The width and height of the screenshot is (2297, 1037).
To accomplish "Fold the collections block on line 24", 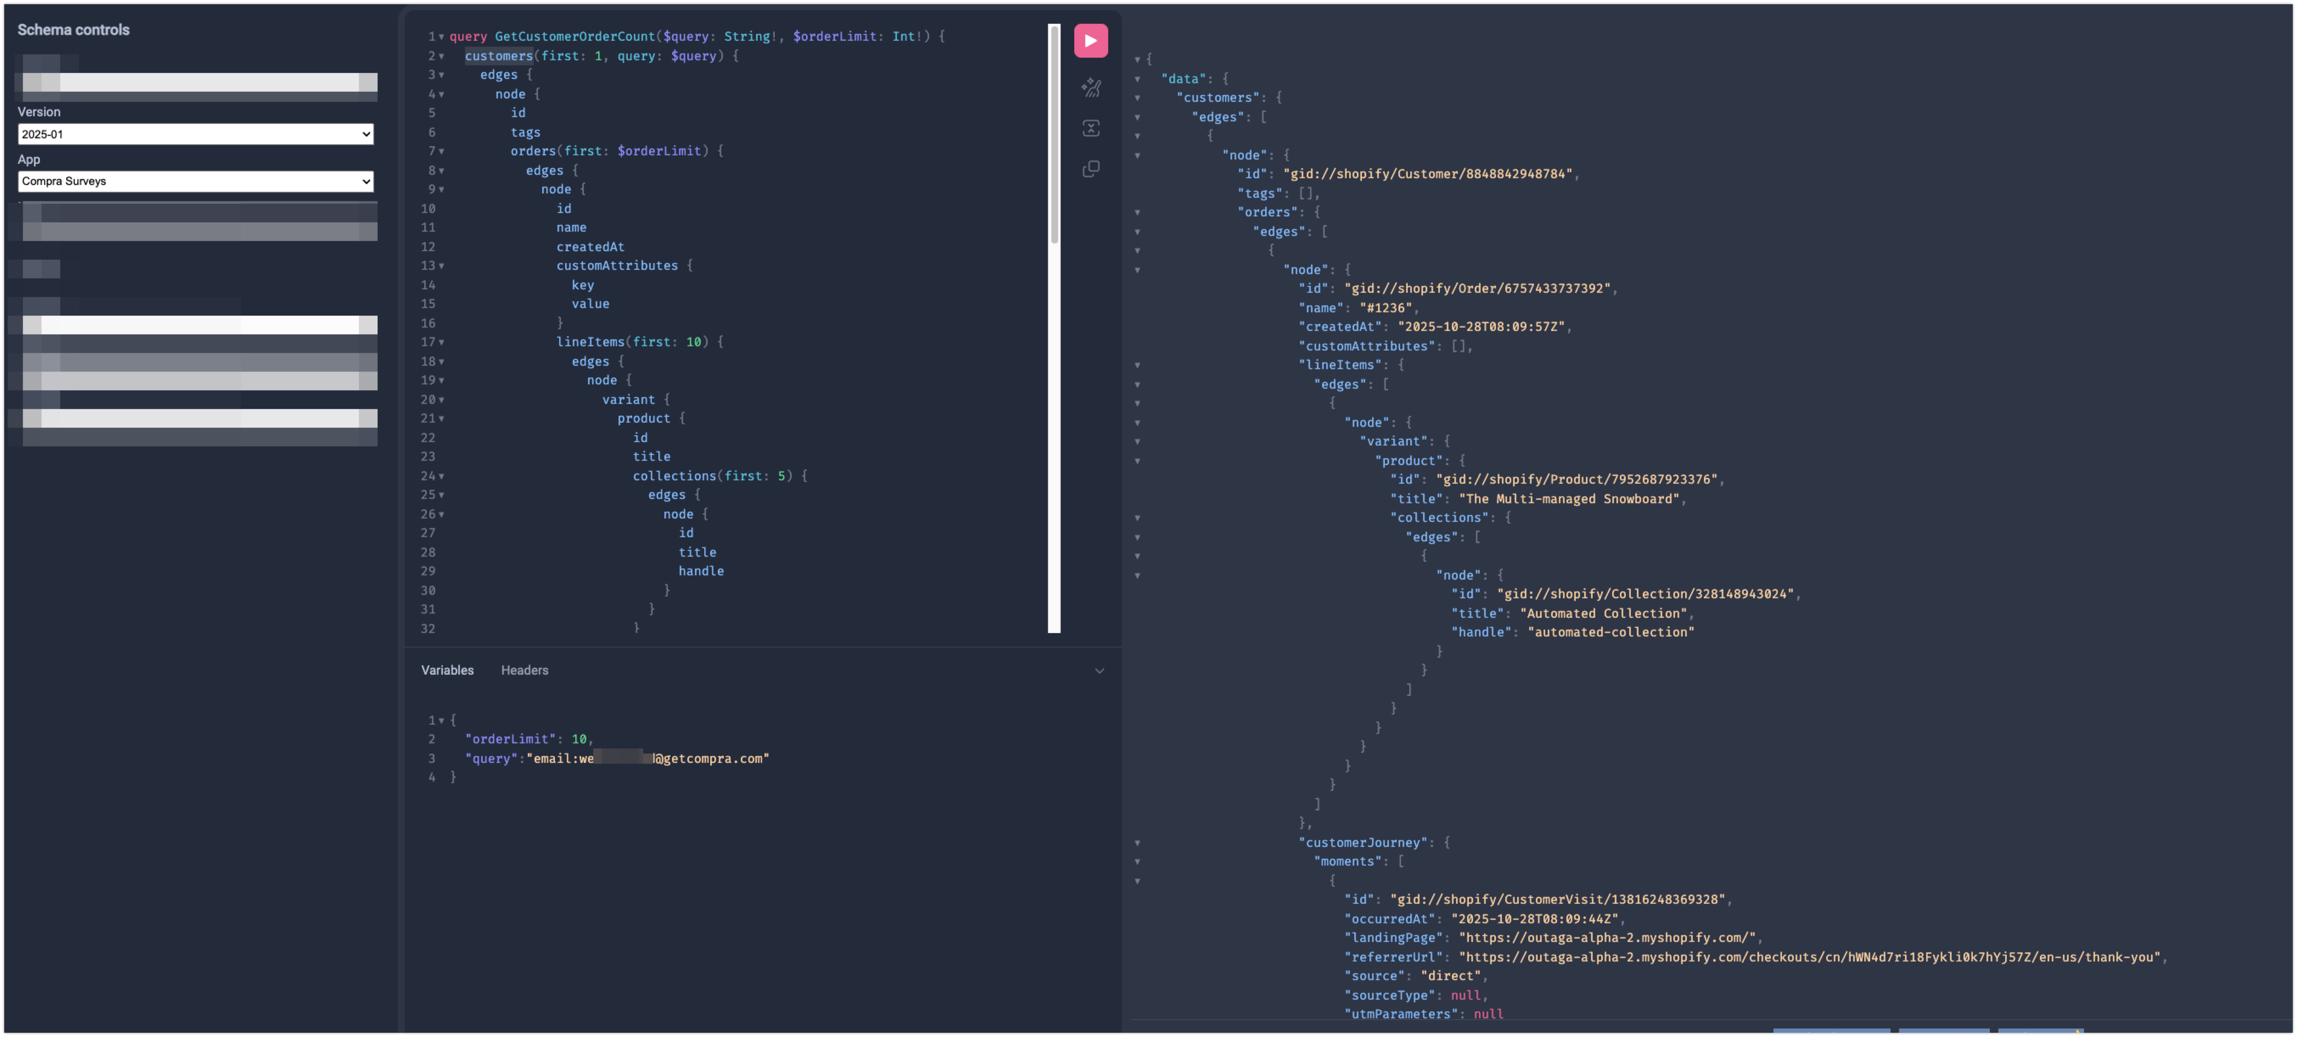I will (441, 476).
